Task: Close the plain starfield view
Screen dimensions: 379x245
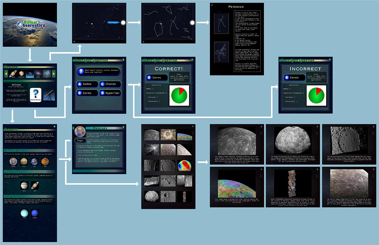Action: point(75,41)
